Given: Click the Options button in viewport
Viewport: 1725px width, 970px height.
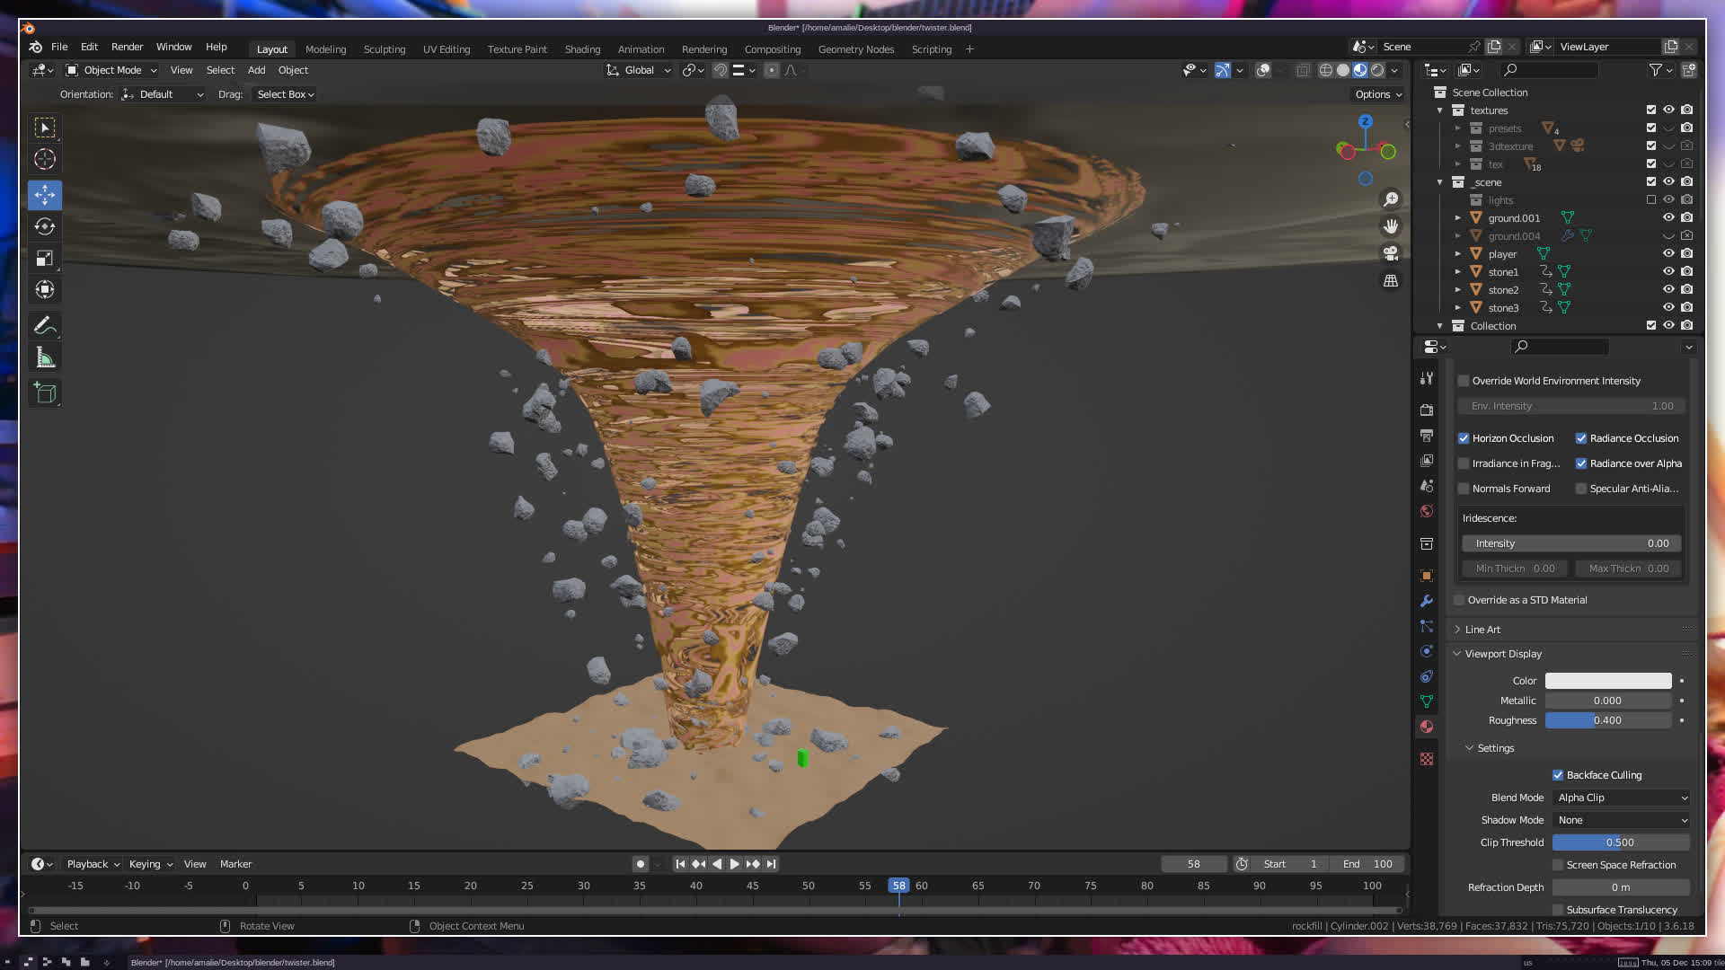Looking at the screenshot, I should click(x=1378, y=94).
